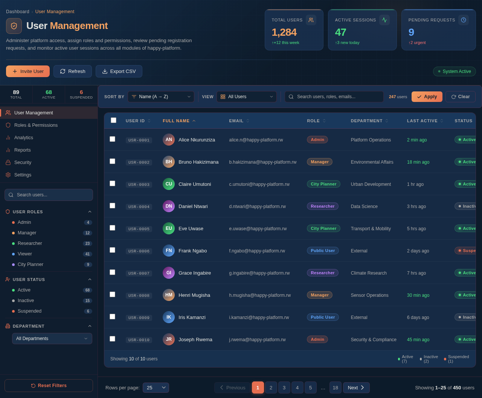Image resolution: width=482 pixels, height=398 pixels.
Task: Open Settings from the sidebar
Action: pyautogui.click(x=49, y=175)
